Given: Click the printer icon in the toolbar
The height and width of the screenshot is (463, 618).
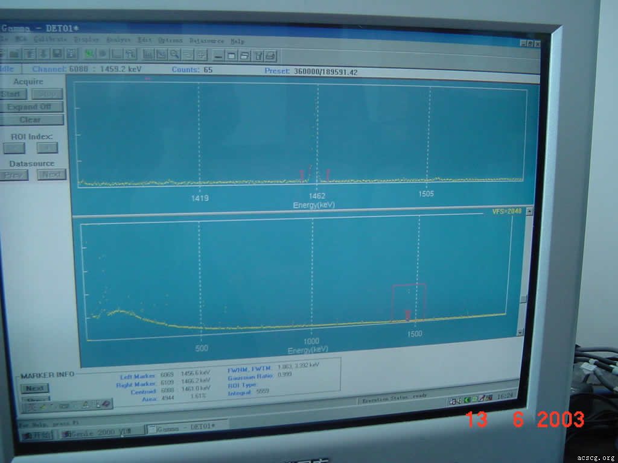Looking at the screenshot, I should [x=270, y=55].
